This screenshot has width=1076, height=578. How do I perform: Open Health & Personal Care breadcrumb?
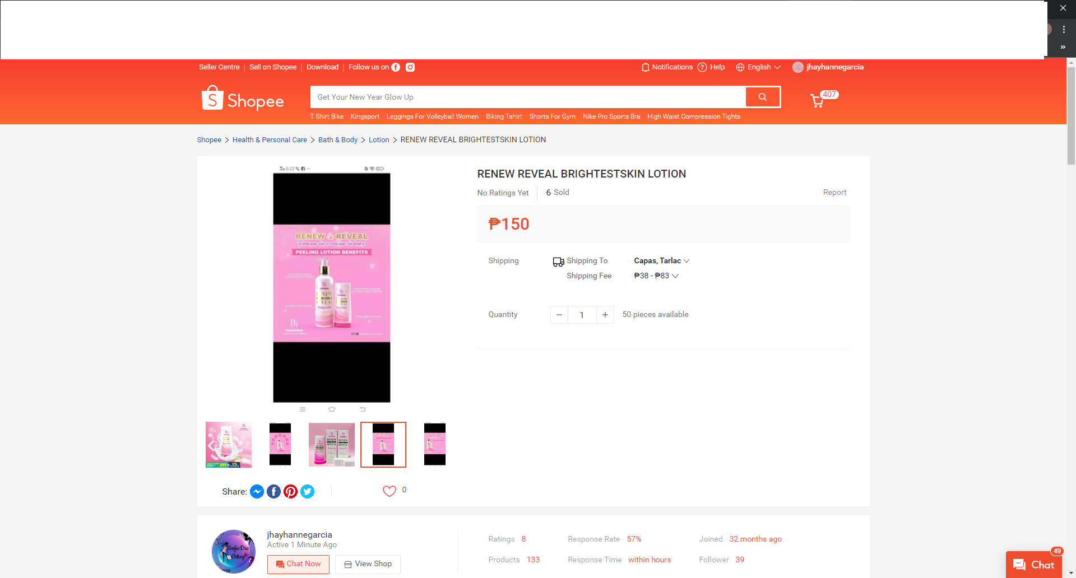pos(270,140)
